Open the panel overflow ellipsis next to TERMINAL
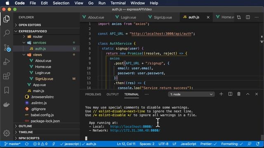The width and height of the screenshot is (264, 148). click(x=147, y=94)
